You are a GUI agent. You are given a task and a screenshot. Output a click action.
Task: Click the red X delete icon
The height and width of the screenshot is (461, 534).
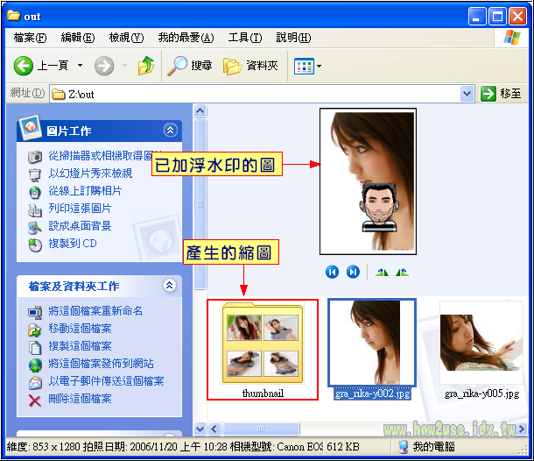coord(35,401)
